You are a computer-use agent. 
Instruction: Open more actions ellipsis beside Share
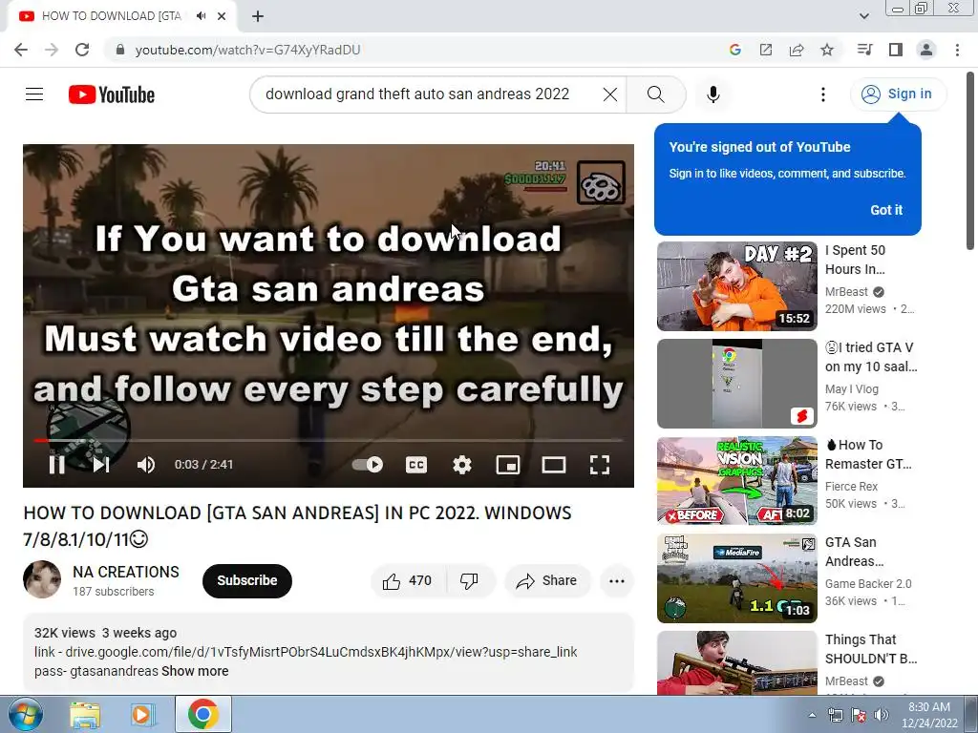pos(617,581)
